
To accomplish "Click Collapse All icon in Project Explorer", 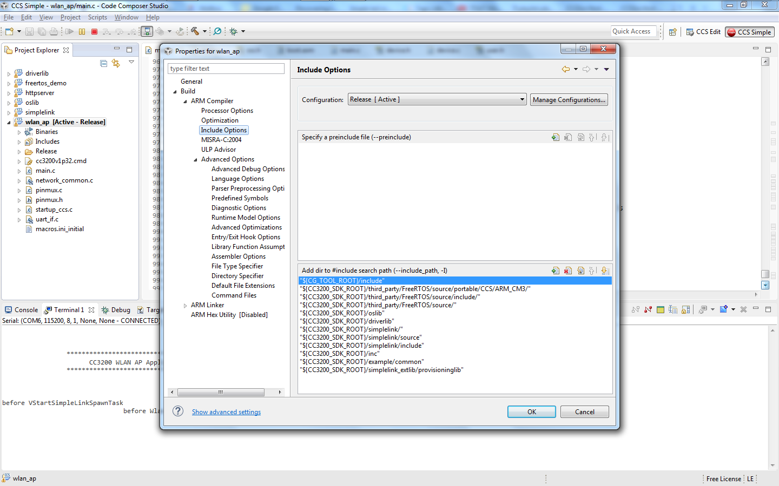I will pyautogui.click(x=104, y=64).
